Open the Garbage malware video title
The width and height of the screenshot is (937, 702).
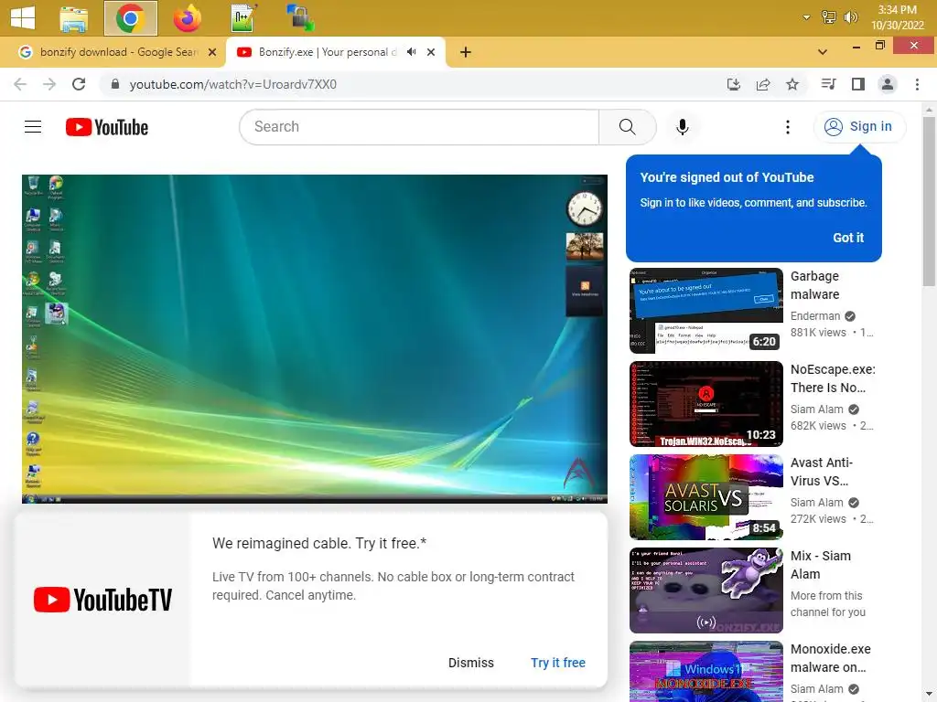814,285
